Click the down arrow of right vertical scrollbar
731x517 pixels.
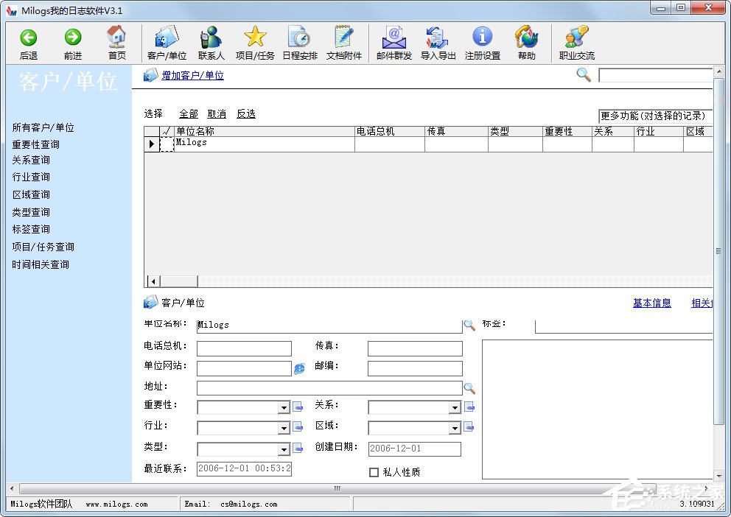718,476
